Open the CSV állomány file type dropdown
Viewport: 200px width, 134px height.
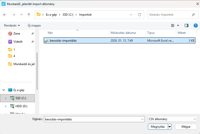pos(172,119)
